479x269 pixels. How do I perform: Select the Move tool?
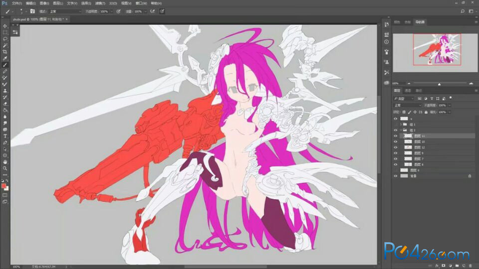click(5, 26)
